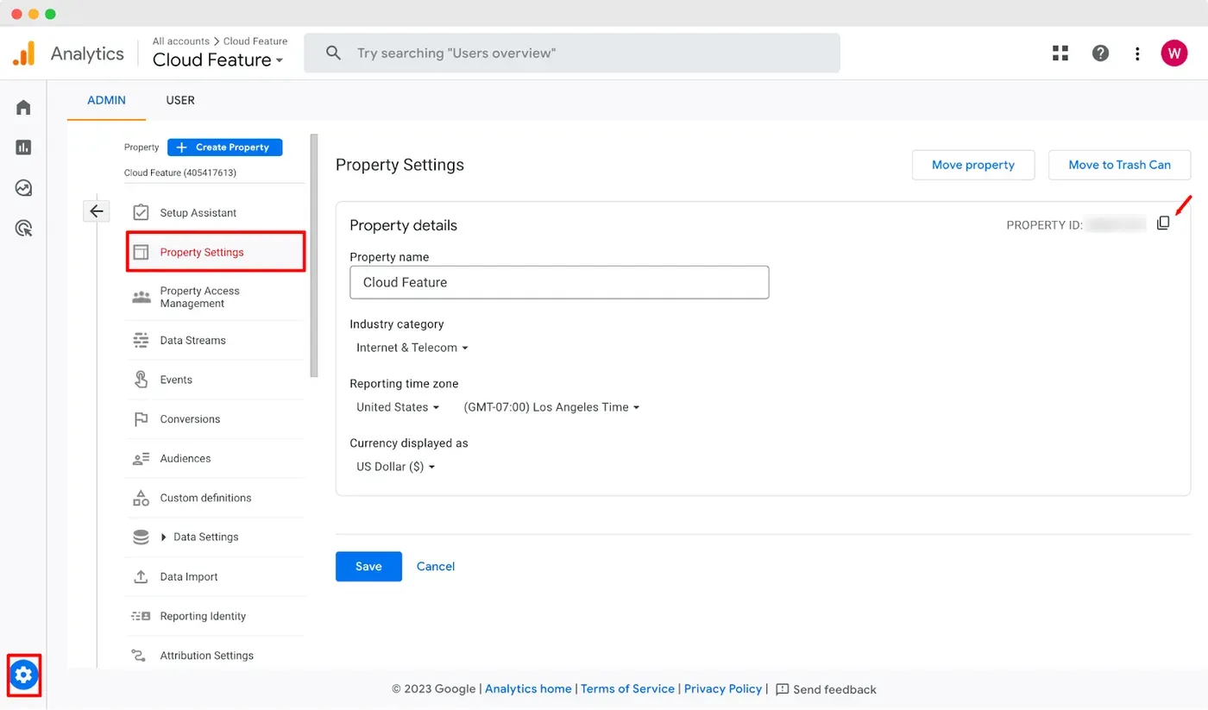Image resolution: width=1208 pixels, height=710 pixels.
Task: Click the Custom definitions shapes icon
Action: 141,498
